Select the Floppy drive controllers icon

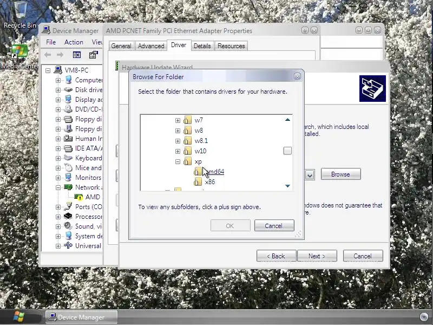point(68,129)
